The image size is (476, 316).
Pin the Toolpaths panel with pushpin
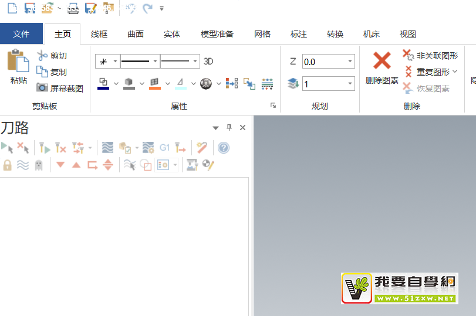pyautogui.click(x=229, y=128)
